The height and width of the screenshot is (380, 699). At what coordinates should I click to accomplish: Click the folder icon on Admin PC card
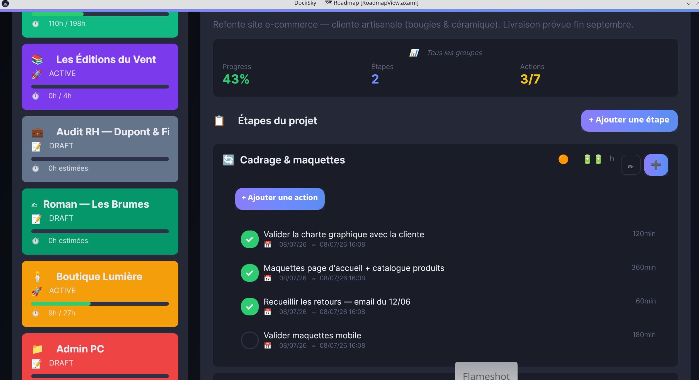point(37,349)
